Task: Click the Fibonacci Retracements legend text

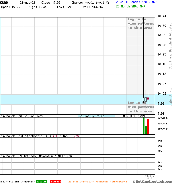Action: (98, 182)
